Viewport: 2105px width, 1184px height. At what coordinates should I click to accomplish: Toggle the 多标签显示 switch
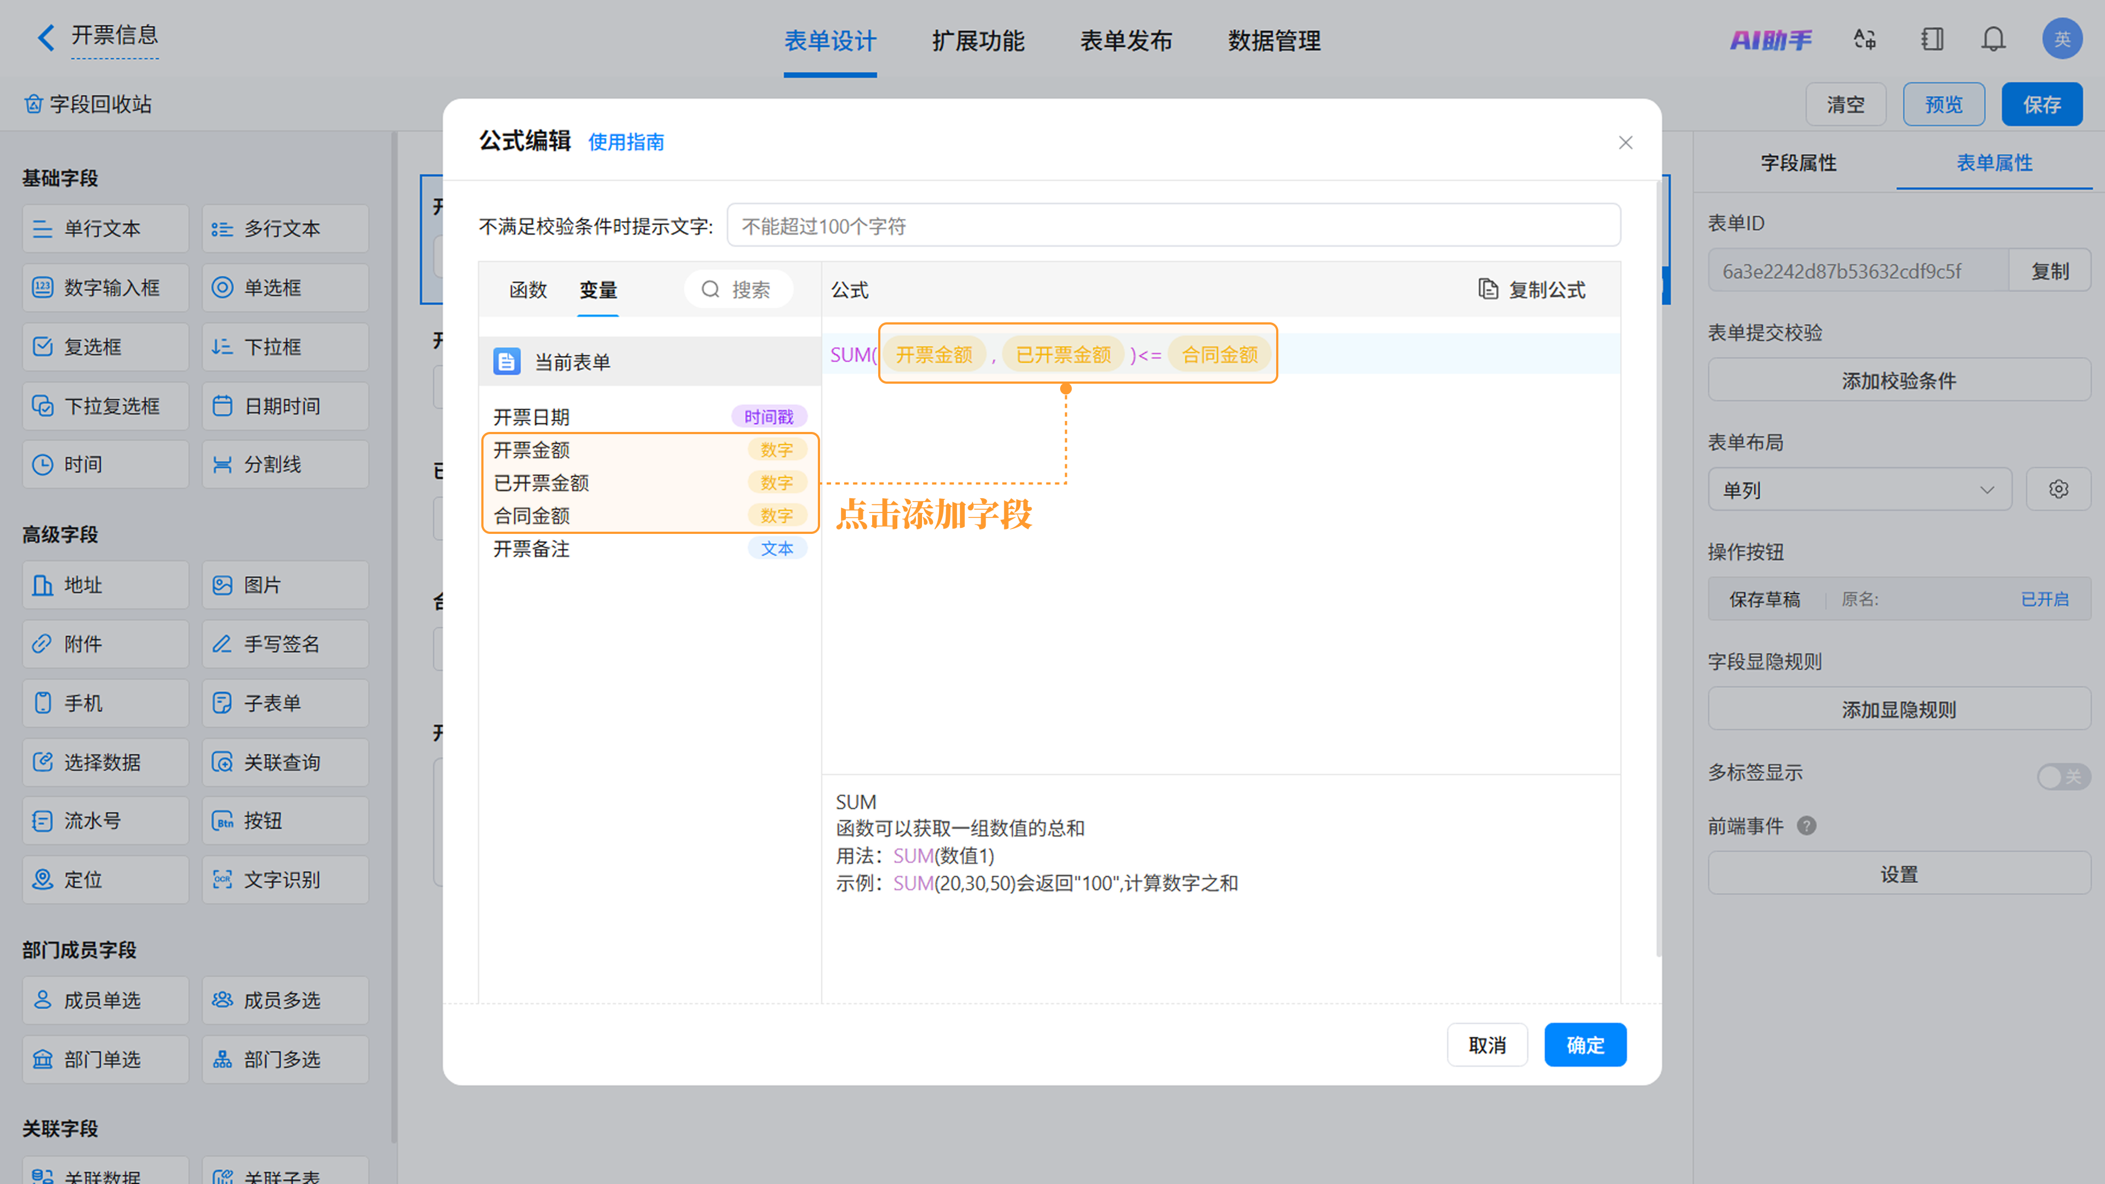tap(2063, 776)
